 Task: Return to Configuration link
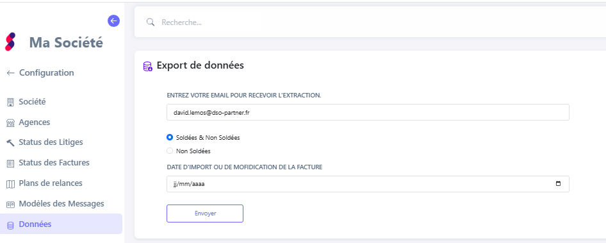(x=46, y=72)
